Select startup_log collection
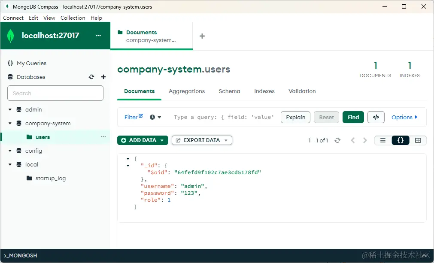434x263 pixels. 50,178
